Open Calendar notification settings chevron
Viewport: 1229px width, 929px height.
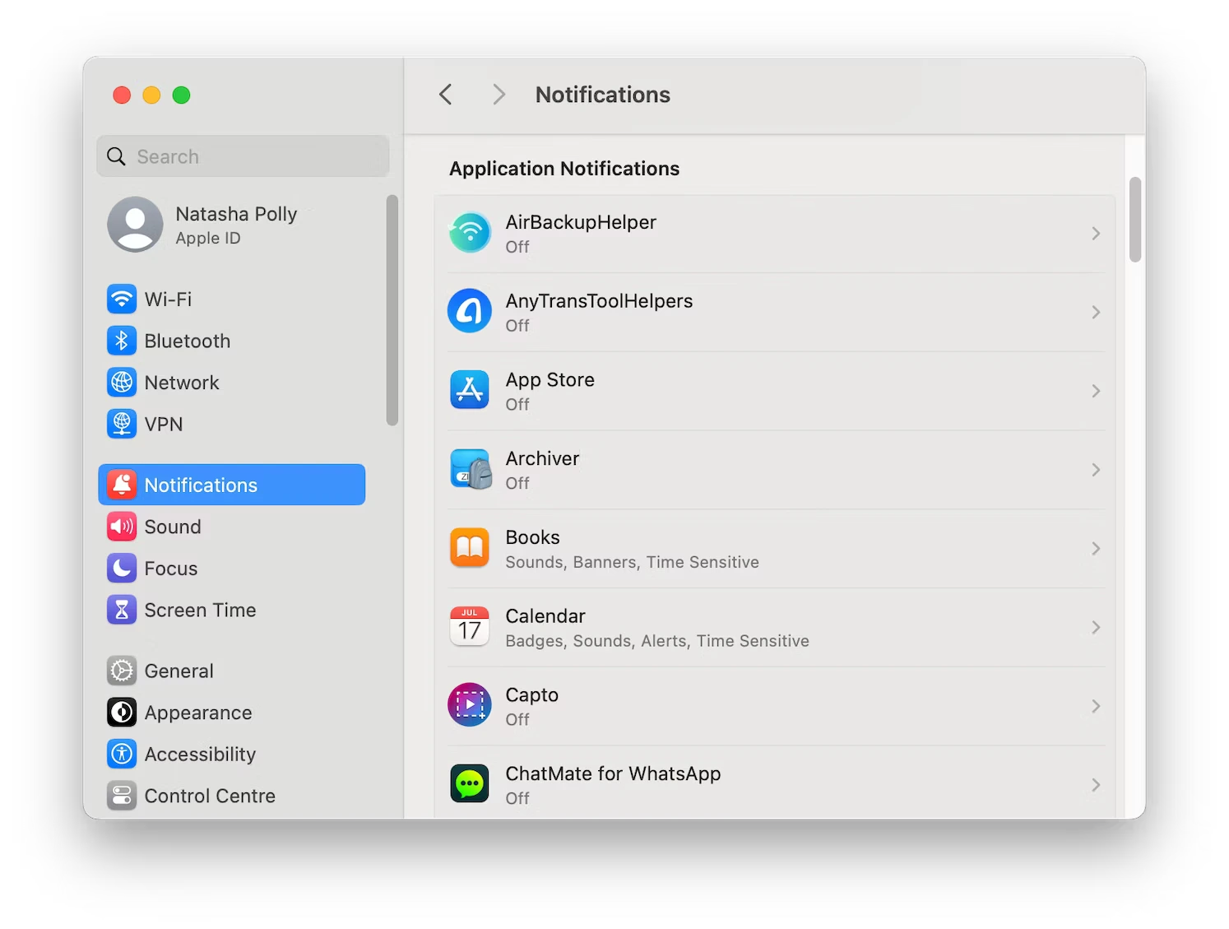point(1096,628)
